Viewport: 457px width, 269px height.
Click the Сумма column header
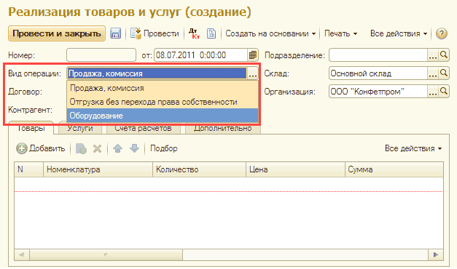(x=394, y=169)
